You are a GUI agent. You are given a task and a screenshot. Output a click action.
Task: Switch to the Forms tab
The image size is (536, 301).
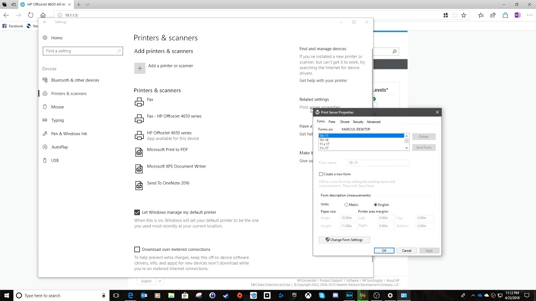(x=321, y=122)
